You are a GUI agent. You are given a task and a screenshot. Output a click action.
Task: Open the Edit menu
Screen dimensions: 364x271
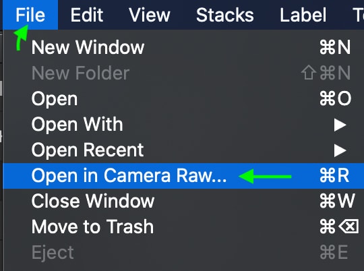click(x=87, y=15)
